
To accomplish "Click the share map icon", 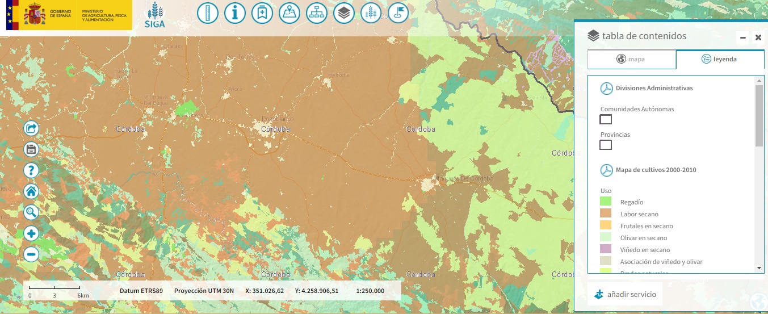I will click(31, 129).
